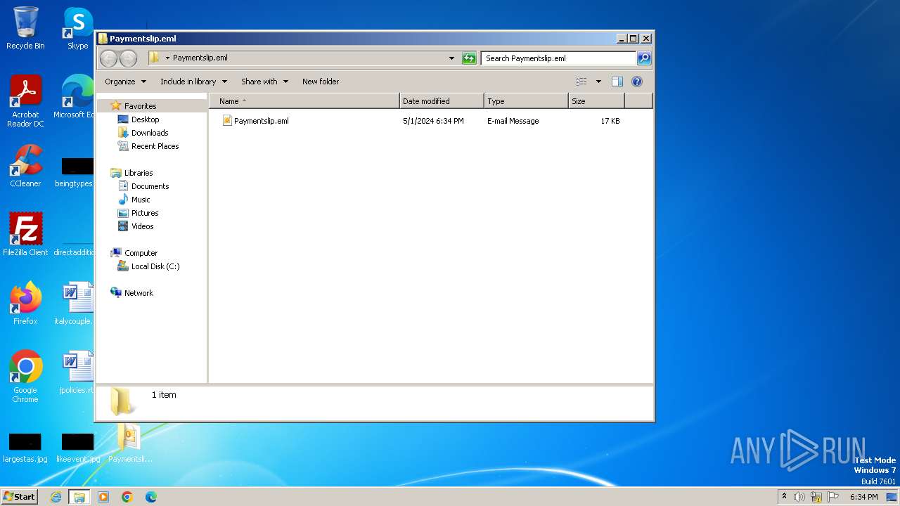
Task: Launch Google Chrome desktop shortcut
Action: (25, 377)
